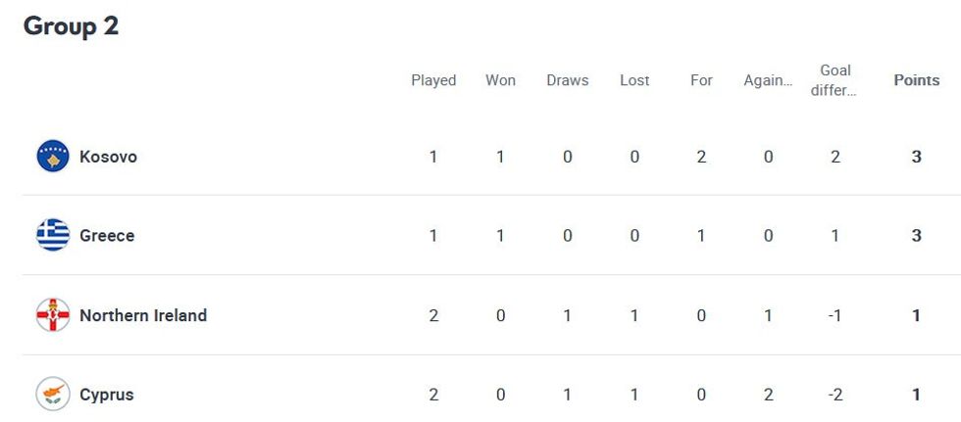Click Cyprus's goal difference value
This screenshot has width=961, height=422.
point(835,395)
